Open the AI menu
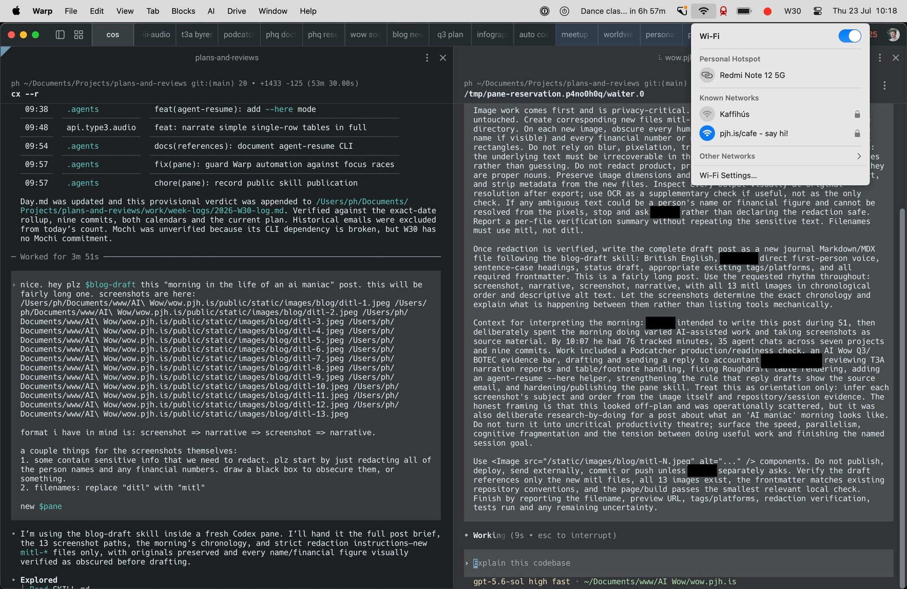907x589 pixels. point(211,11)
